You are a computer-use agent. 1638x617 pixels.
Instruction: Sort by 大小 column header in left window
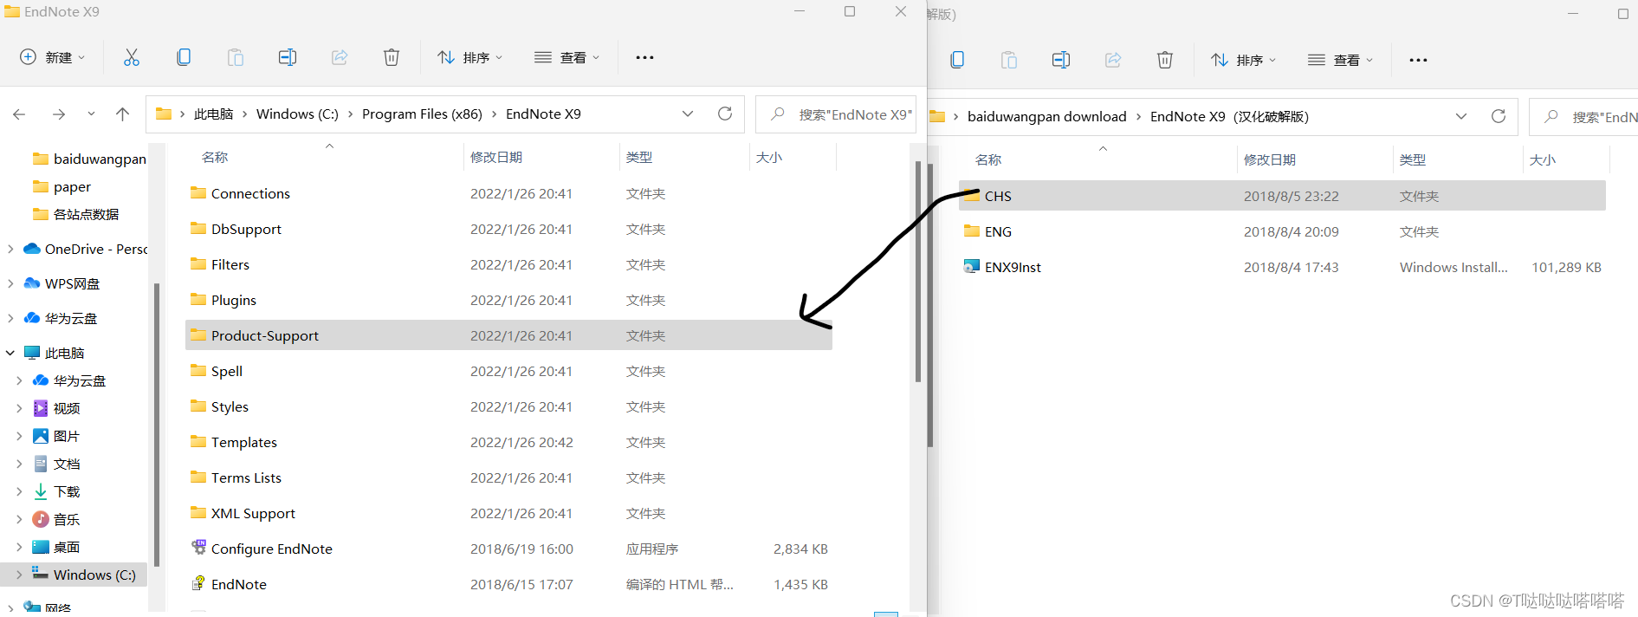(x=769, y=157)
